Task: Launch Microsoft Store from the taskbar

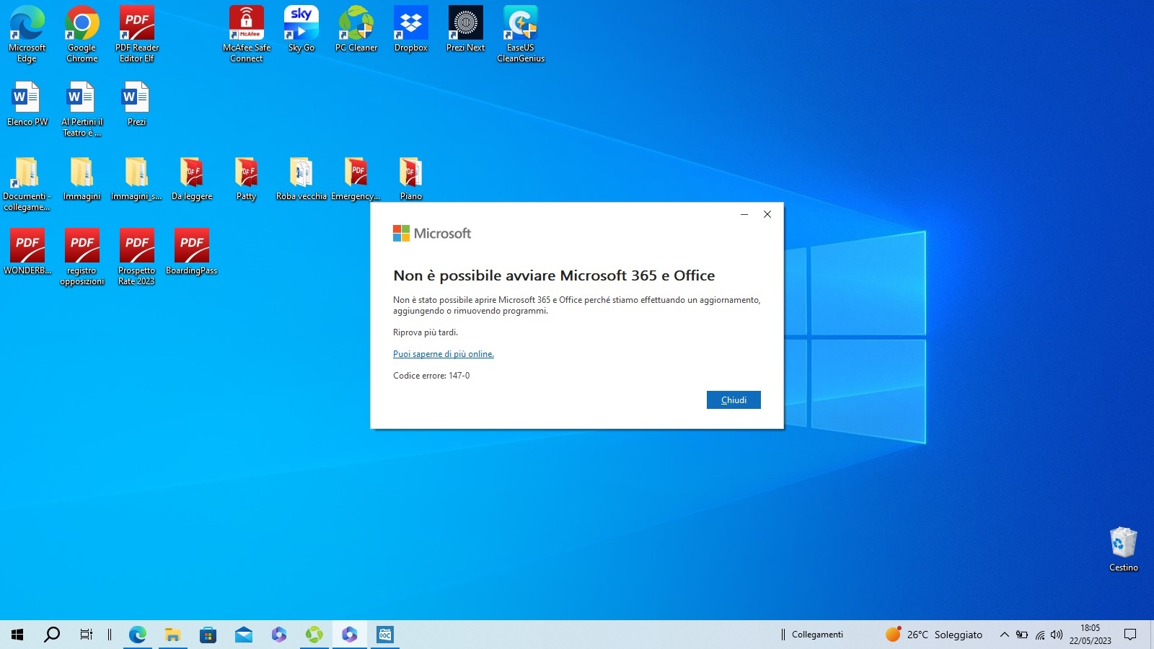Action: click(208, 635)
